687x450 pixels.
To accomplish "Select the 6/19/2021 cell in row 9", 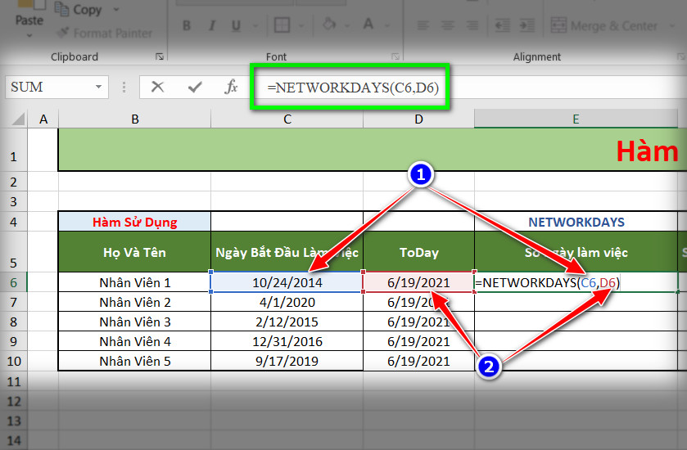I will (x=419, y=341).
